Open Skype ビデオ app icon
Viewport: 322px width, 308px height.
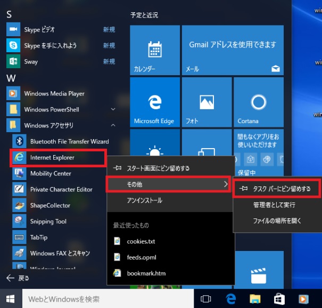point(13,29)
